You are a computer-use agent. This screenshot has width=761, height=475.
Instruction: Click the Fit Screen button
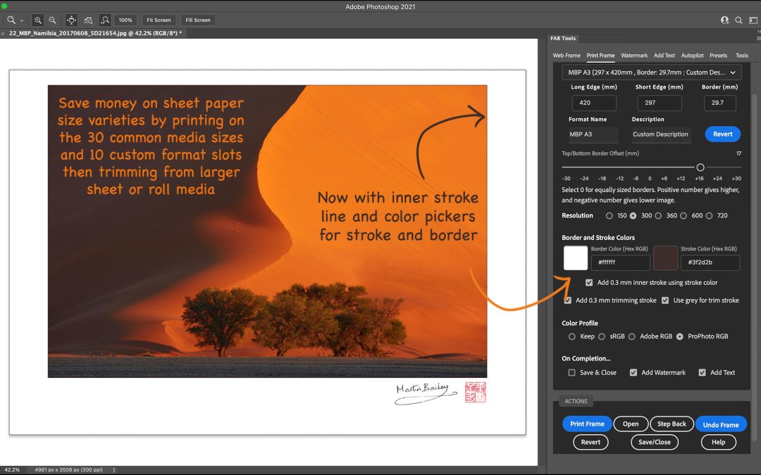[159, 20]
